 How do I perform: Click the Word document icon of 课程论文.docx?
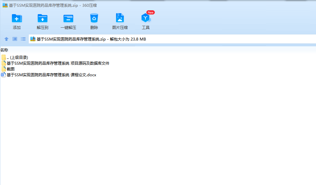click(4, 75)
